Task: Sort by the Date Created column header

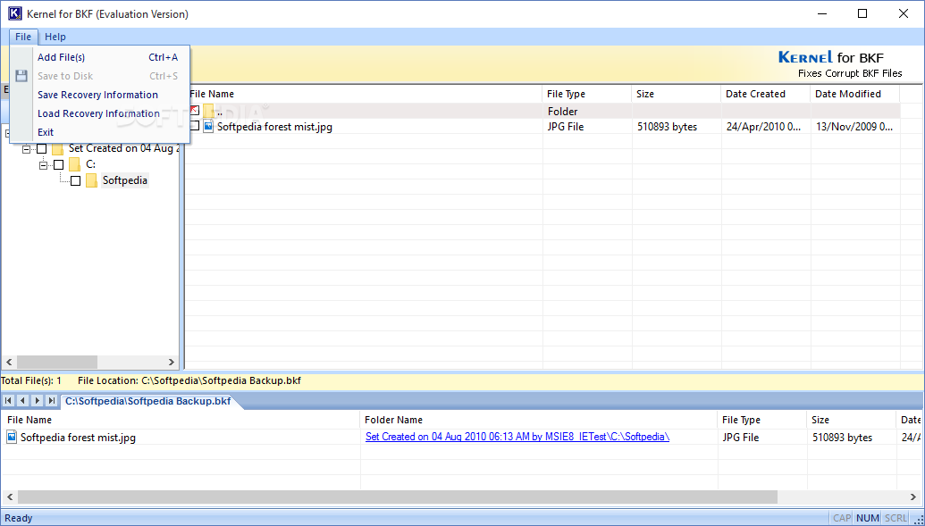Action: [x=766, y=94]
